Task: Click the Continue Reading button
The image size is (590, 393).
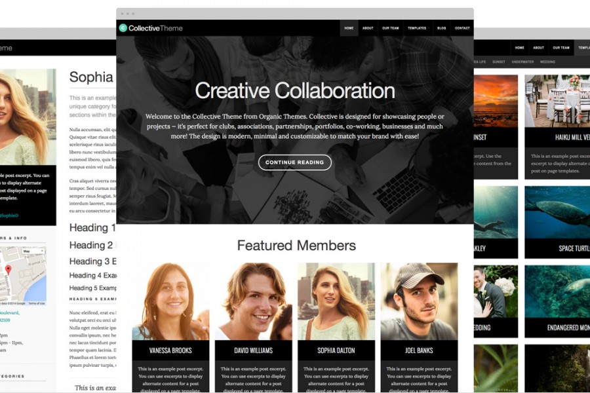Action: click(x=294, y=162)
